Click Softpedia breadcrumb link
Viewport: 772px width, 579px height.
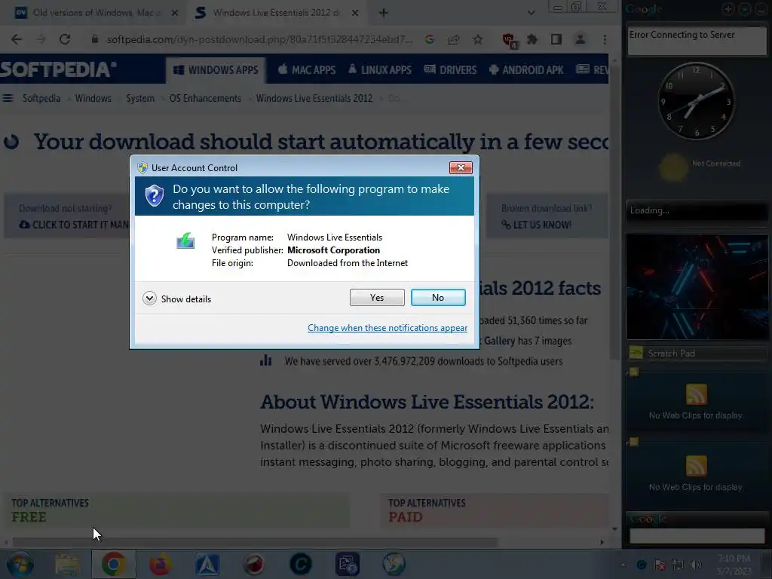click(x=41, y=99)
